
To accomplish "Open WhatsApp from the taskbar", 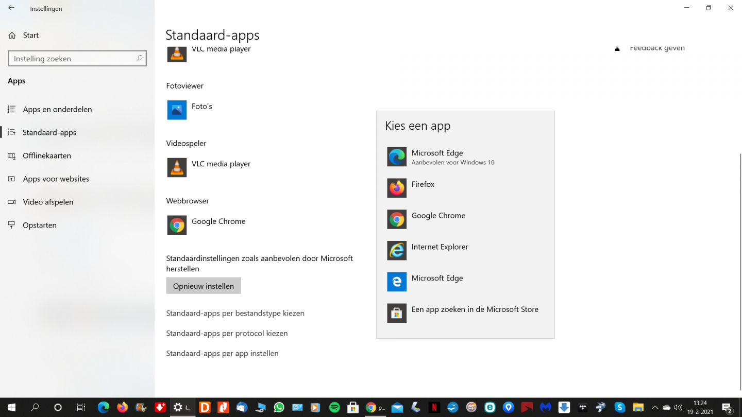I will pos(279,407).
